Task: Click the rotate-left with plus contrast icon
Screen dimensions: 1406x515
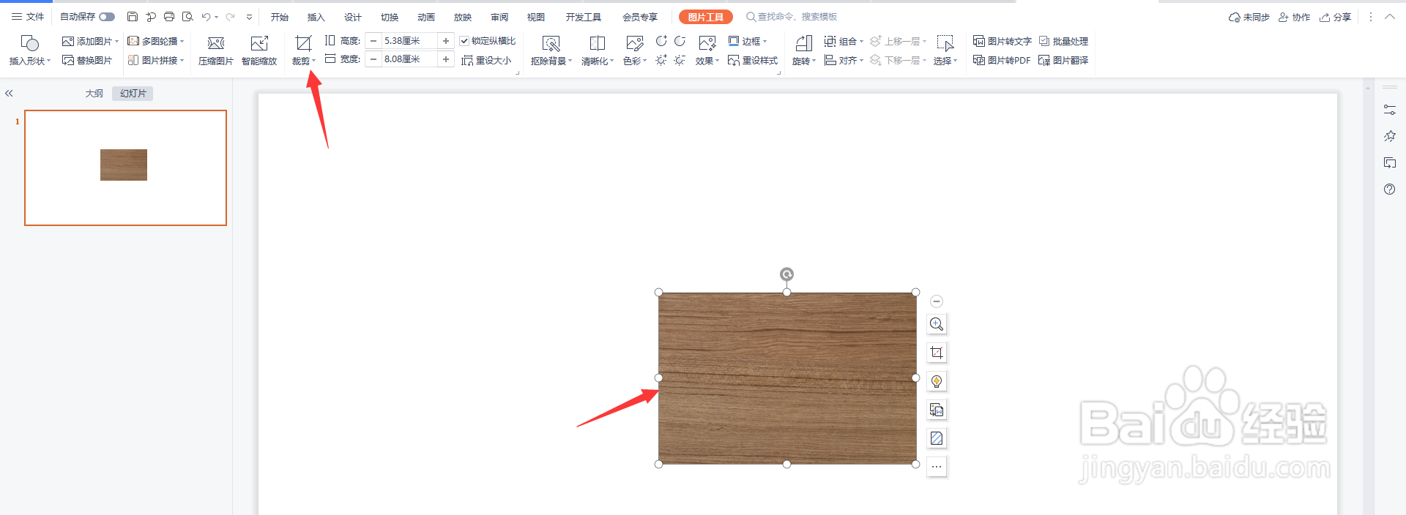Action: click(661, 41)
